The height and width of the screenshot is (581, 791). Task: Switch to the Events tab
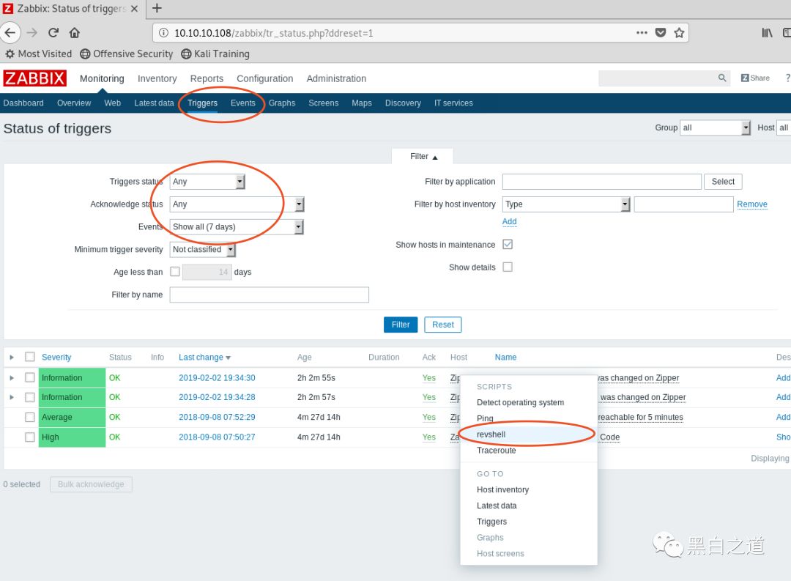(243, 103)
